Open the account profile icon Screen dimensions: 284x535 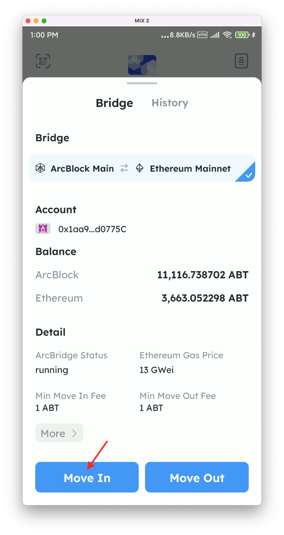[241, 61]
